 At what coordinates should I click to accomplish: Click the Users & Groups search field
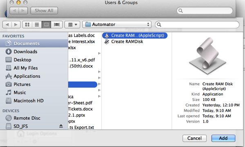pos(205,11)
